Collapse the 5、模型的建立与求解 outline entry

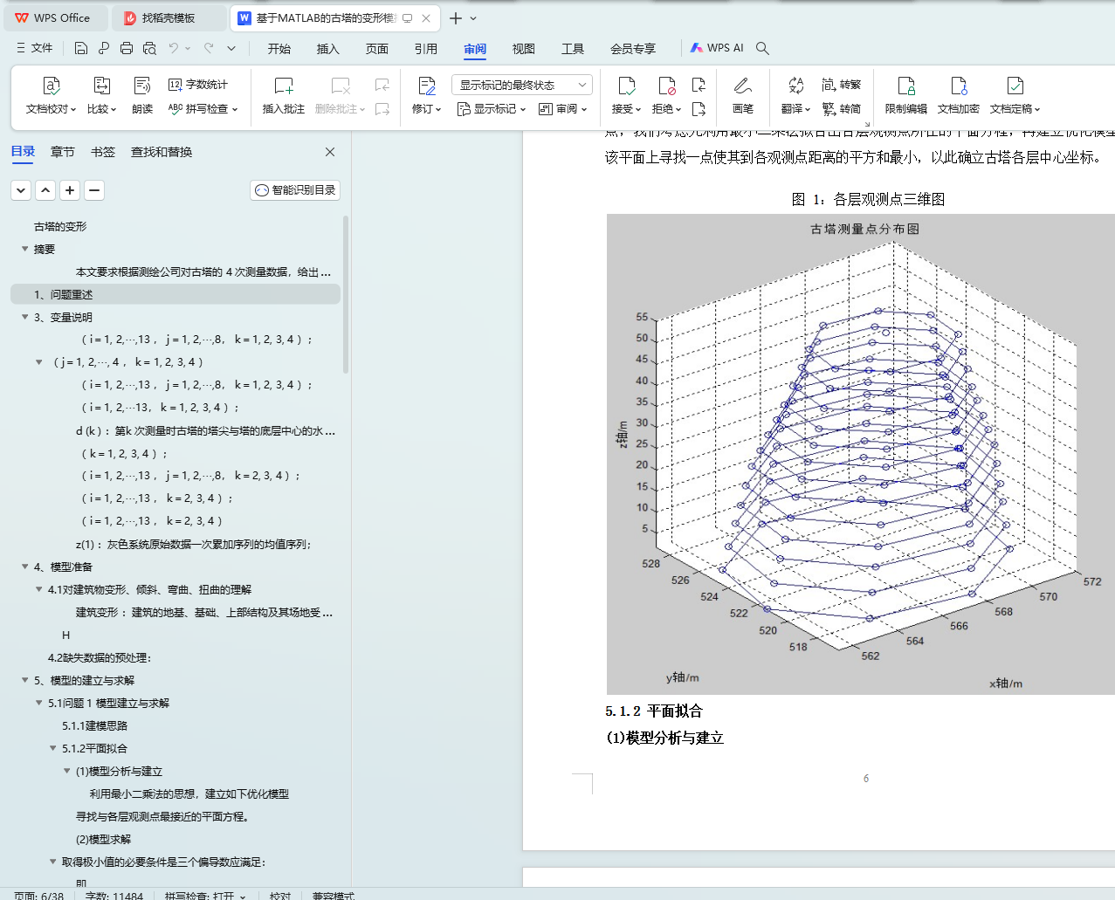[24, 680]
